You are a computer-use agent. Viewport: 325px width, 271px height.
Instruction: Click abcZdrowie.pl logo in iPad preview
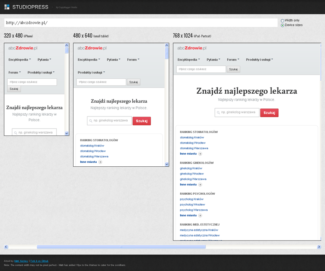coord(192,48)
